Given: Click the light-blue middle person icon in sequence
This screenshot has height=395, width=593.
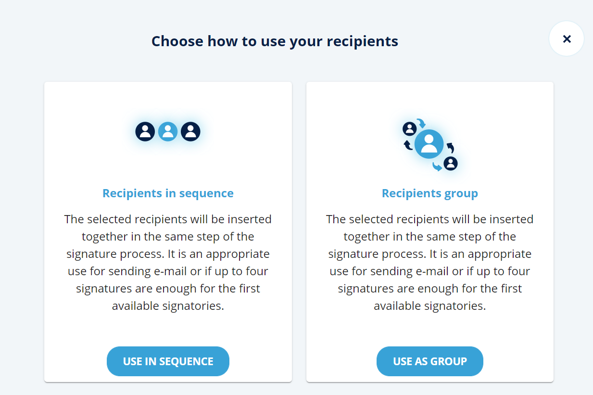Looking at the screenshot, I should pyautogui.click(x=168, y=131).
